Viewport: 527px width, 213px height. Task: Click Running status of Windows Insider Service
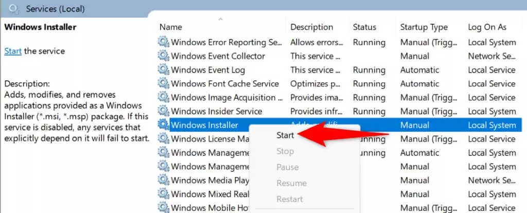[x=369, y=111]
